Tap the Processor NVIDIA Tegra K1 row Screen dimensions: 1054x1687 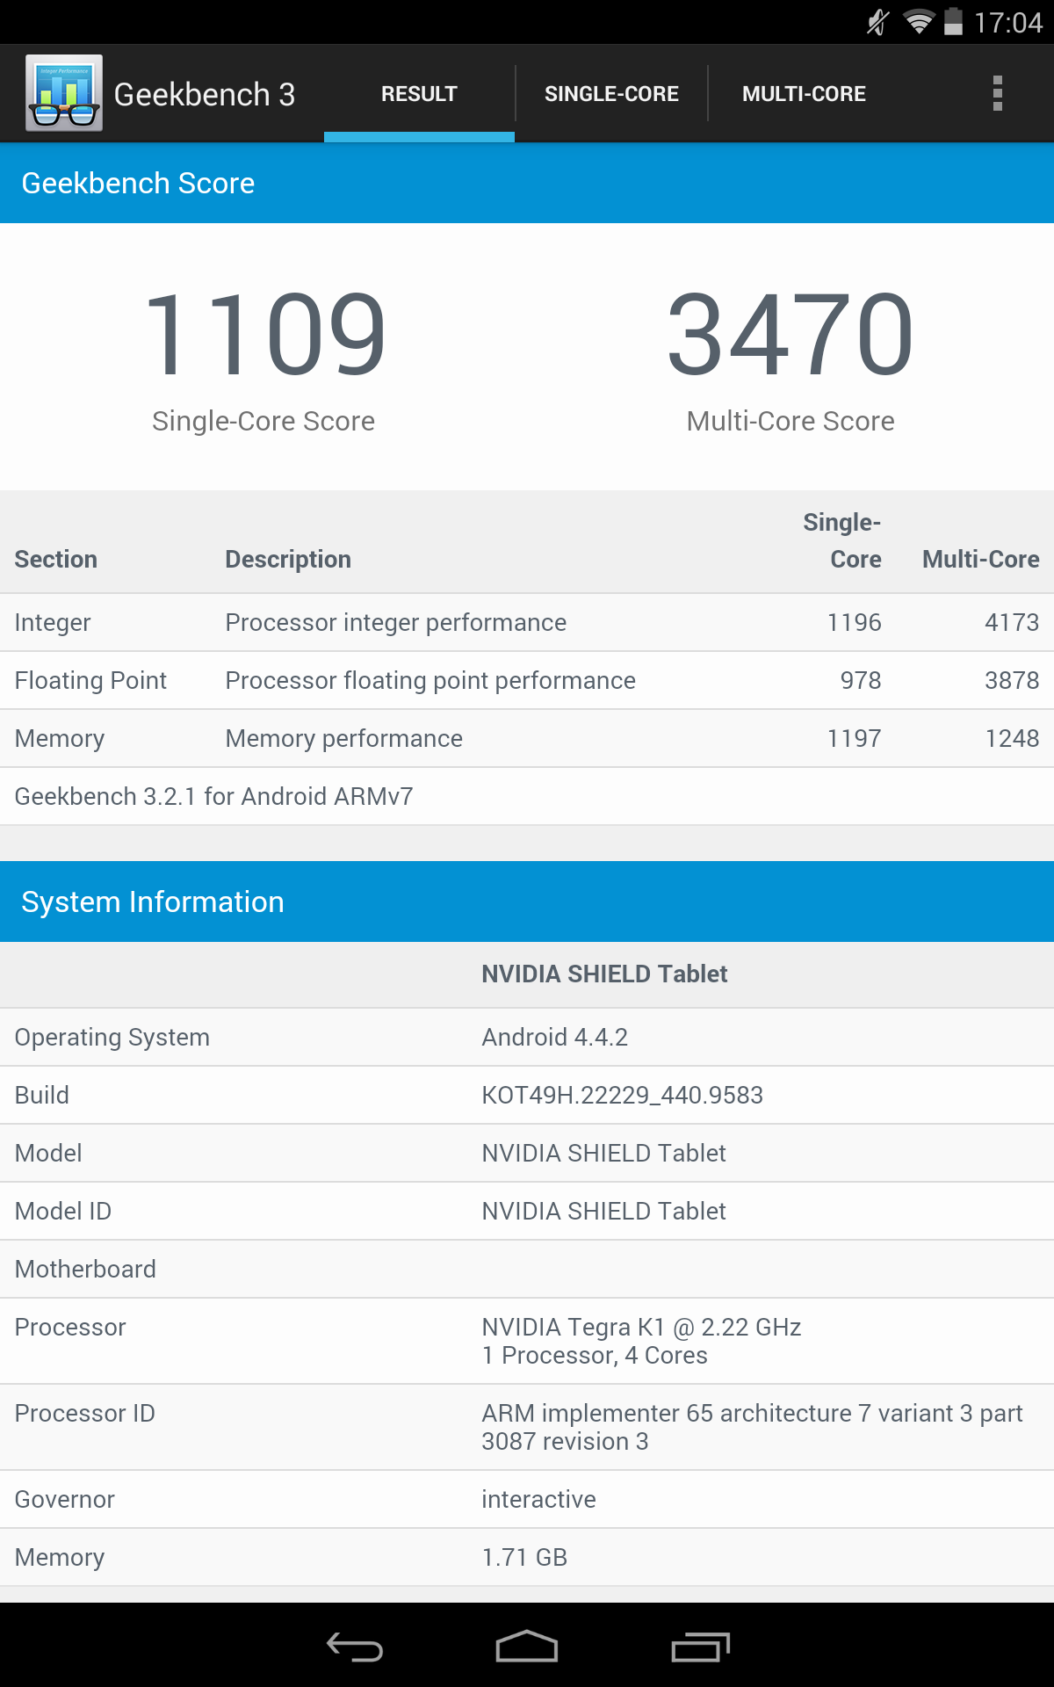[x=527, y=1341]
